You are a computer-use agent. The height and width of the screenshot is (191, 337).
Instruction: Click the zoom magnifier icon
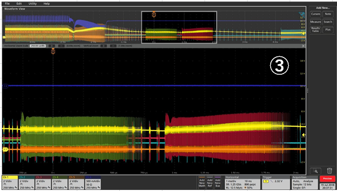pos(315,171)
